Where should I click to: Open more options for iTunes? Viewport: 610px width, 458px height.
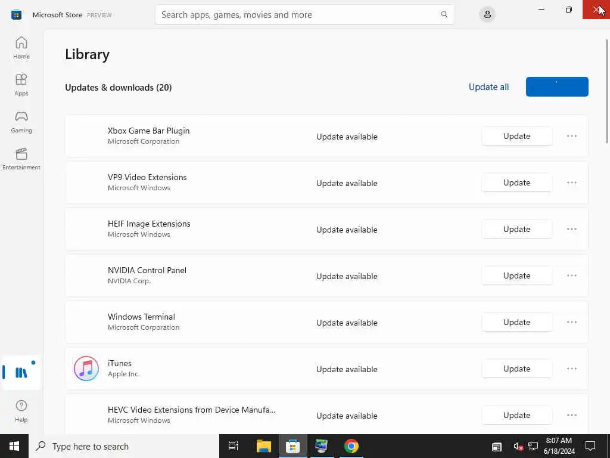click(x=571, y=369)
